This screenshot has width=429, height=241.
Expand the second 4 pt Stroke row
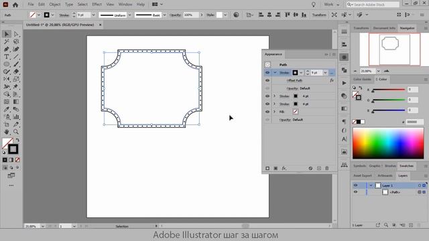pos(274,104)
